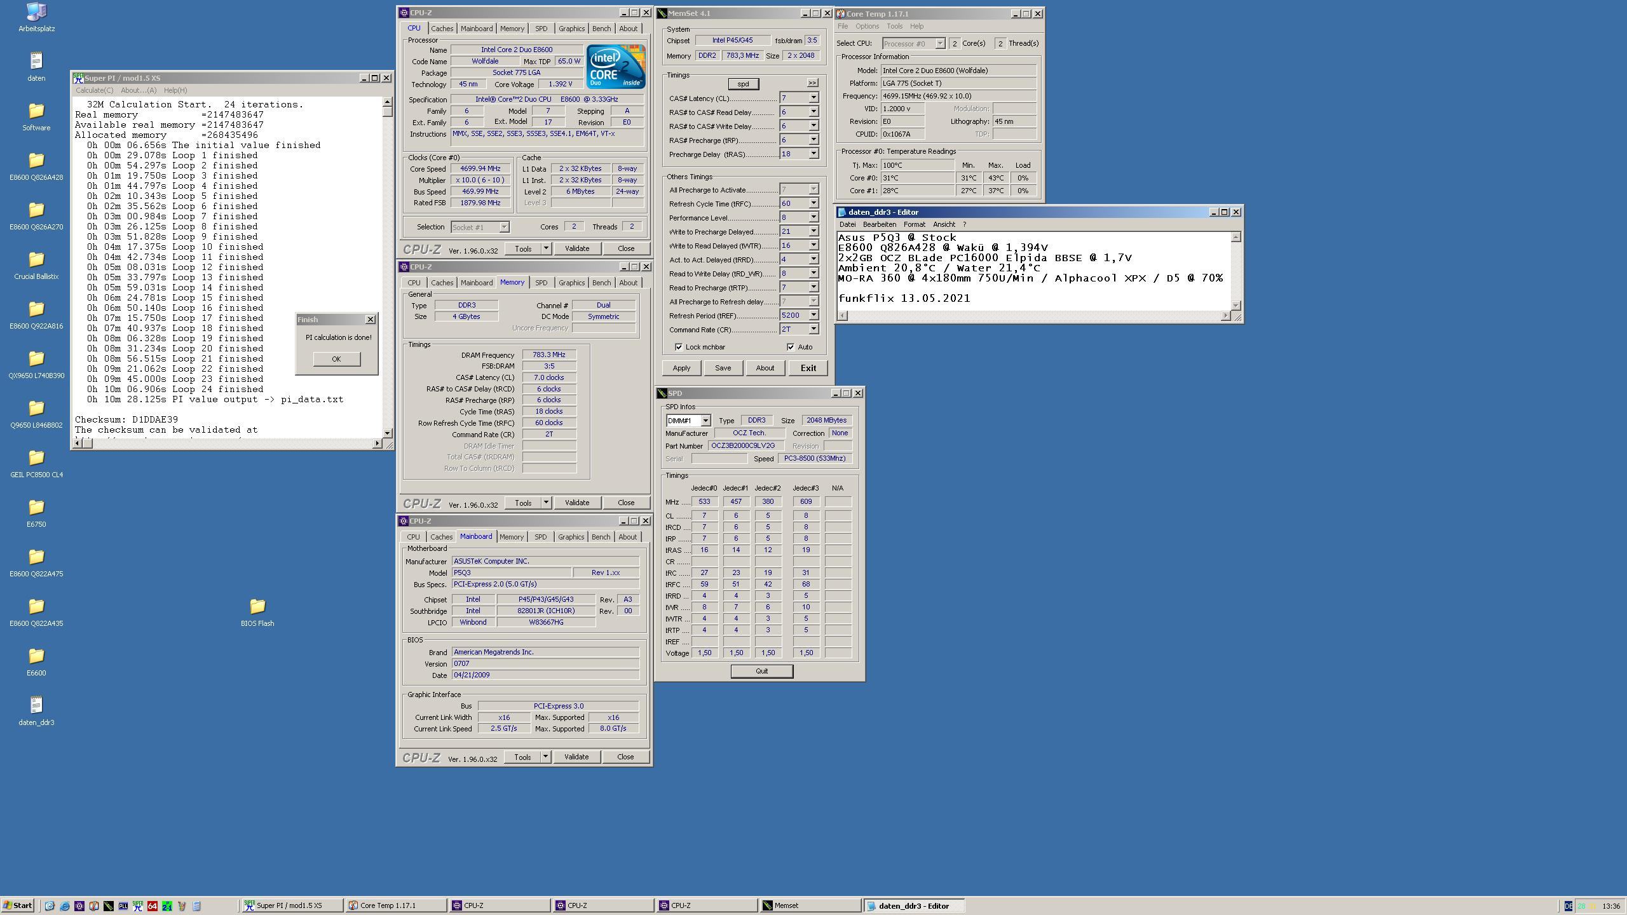Open Refresh Period (tREF) dropdown
The height and width of the screenshot is (915, 1627).
(813, 315)
